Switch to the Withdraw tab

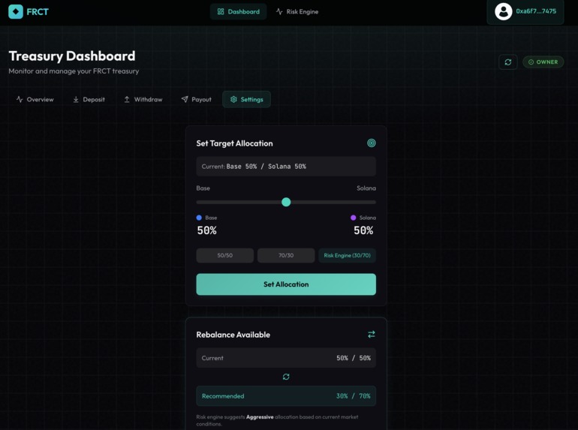[143, 100]
